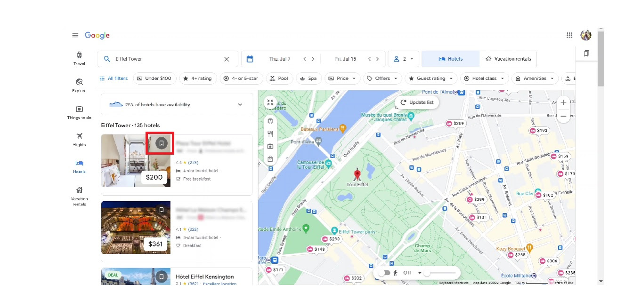Show attractions camera layer on the map
Image resolution: width=641 pixels, height=292 pixels.
coord(270,147)
